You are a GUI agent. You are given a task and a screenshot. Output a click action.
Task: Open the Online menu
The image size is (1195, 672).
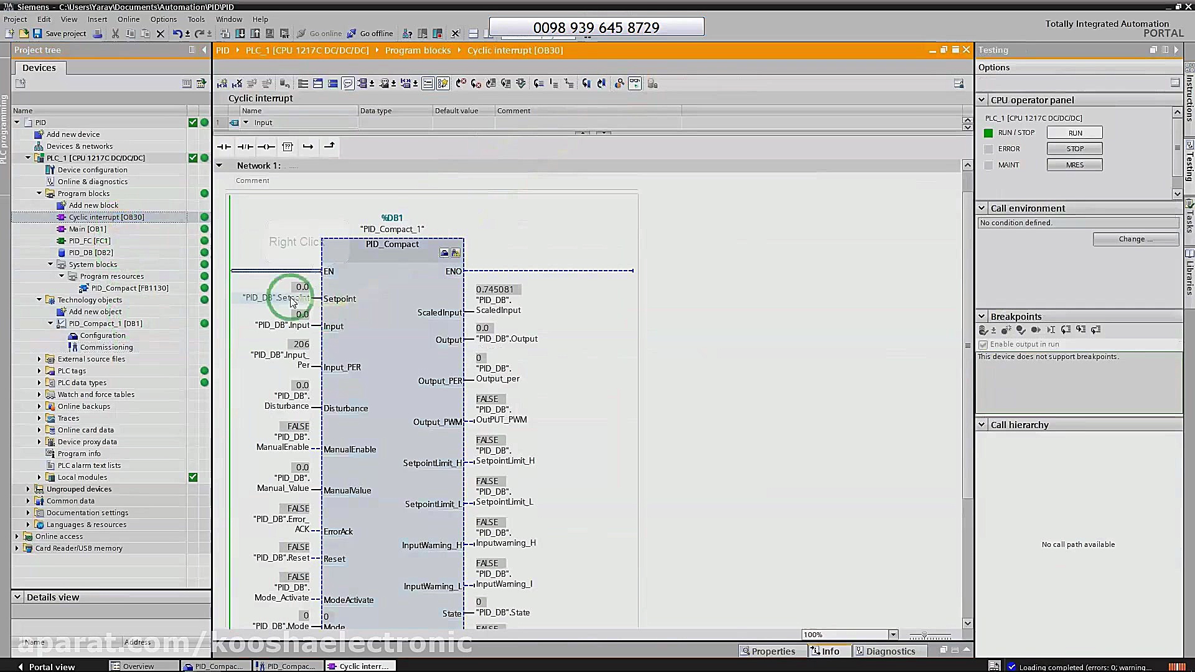point(128,19)
